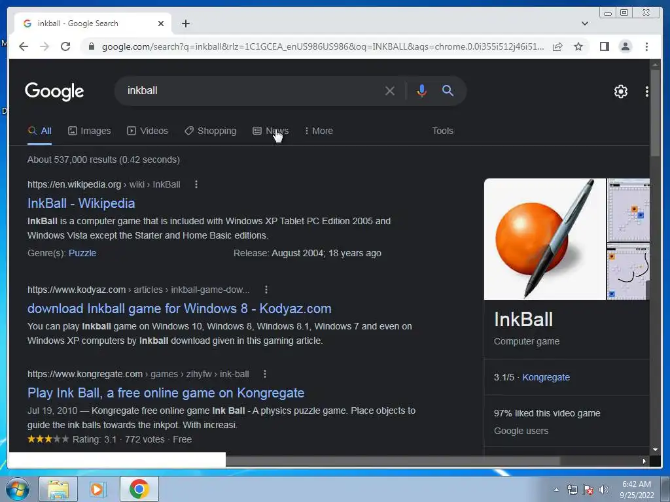Launch Windows Media Player from taskbar
Screen dimensions: 670x502
click(97, 489)
